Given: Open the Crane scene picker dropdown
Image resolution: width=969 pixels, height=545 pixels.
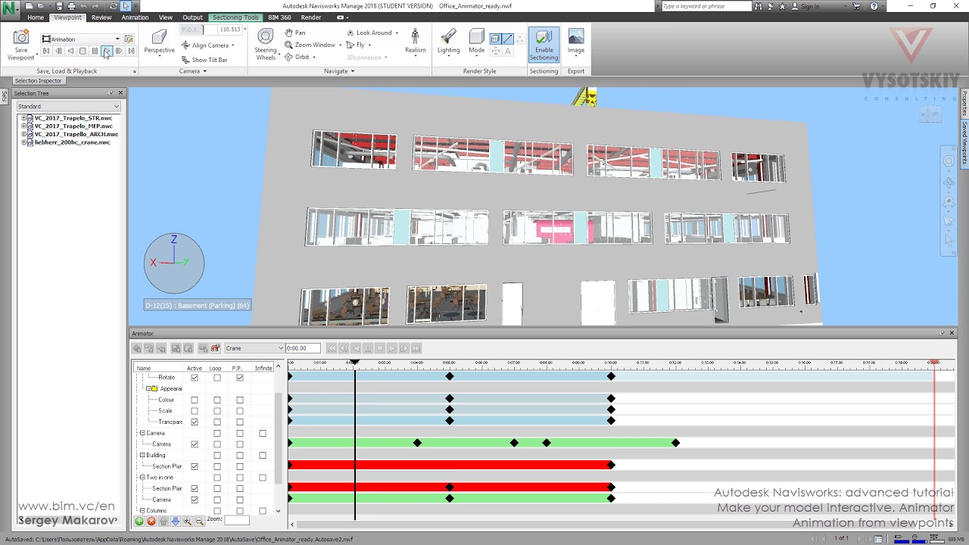Looking at the screenshot, I should click(281, 348).
